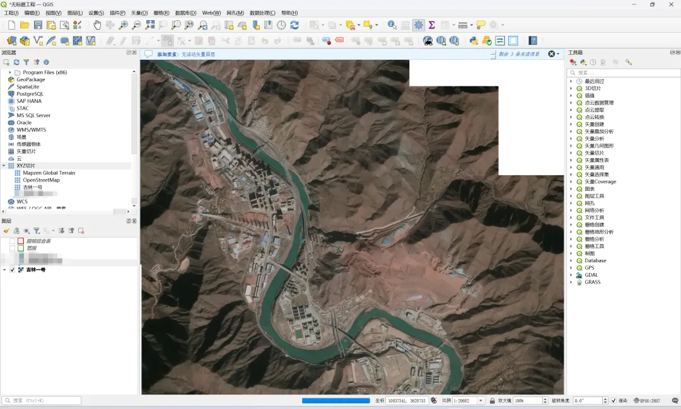Viewport: 681px width, 409px height.
Task: Zoom to full extent with arrows icon
Action: coord(150,25)
